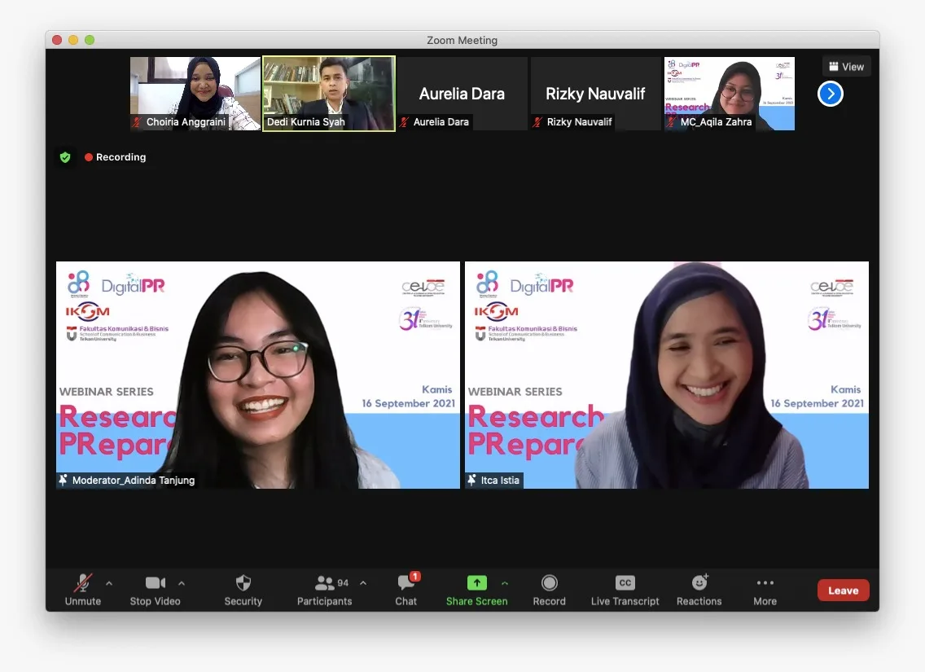925x672 pixels.
Task: Open the Reactions emoji menu
Action: pyautogui.click(x=699, y=590)
